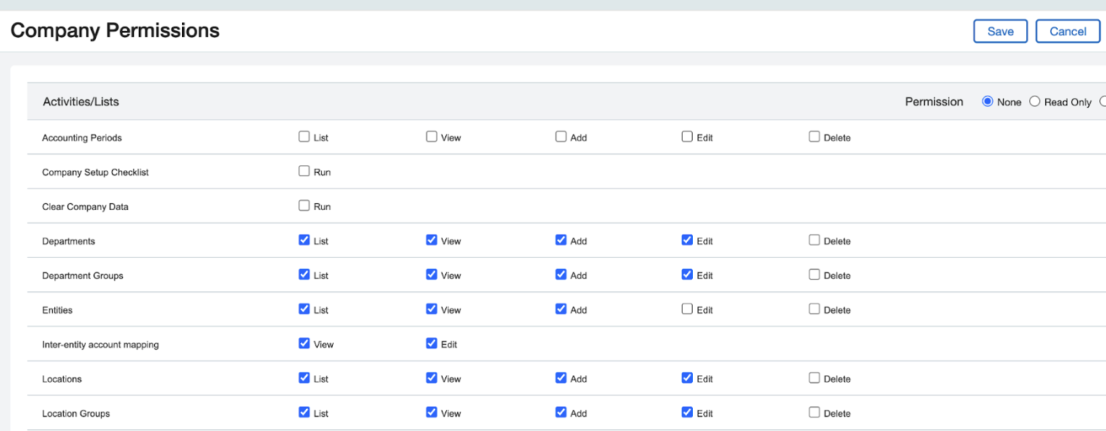The image size is (1106, 431).
Task: Click the Save button
Action: pos(1000,31)
